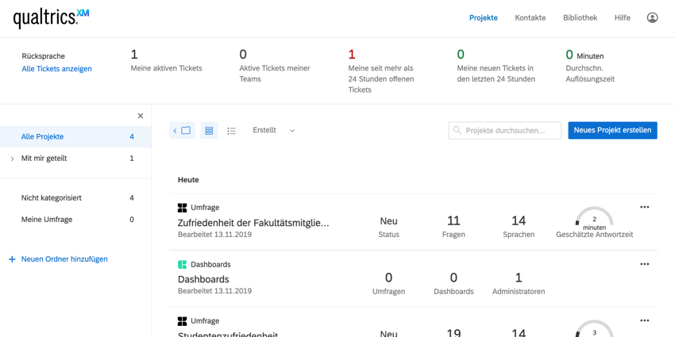
Task: Open the user account profile icon
Action: [x=652, y=17]
